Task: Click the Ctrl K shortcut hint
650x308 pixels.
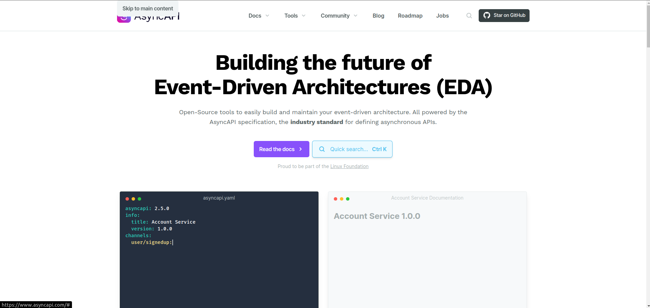Action: point(379,149)
